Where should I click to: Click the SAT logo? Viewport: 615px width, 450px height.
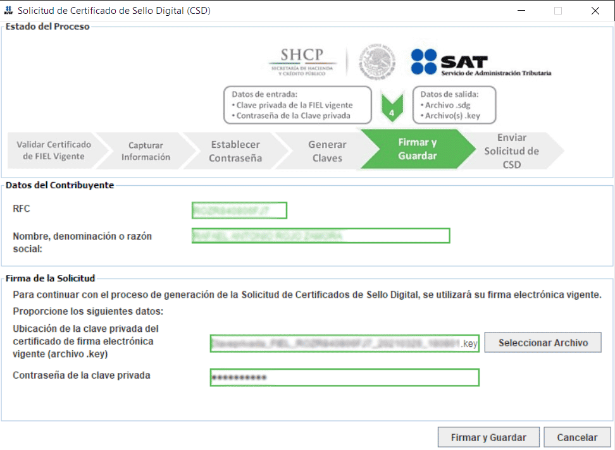pos(481,63)
